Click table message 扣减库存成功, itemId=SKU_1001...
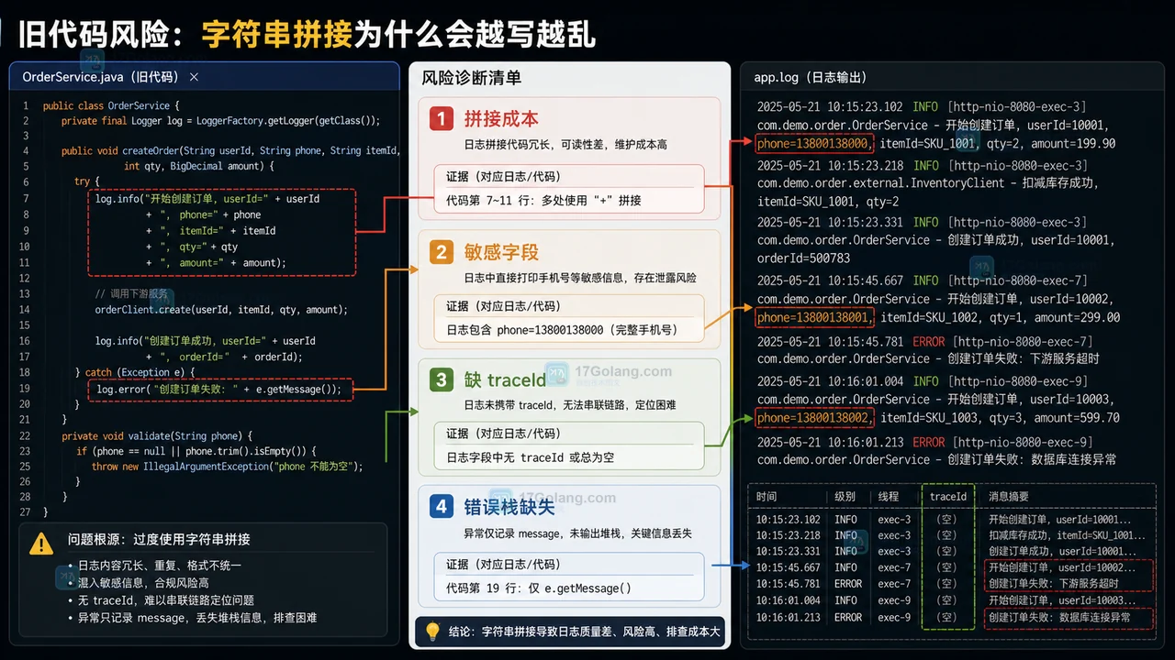Viewport: 1175px width, 660px height. [1067, 535]
